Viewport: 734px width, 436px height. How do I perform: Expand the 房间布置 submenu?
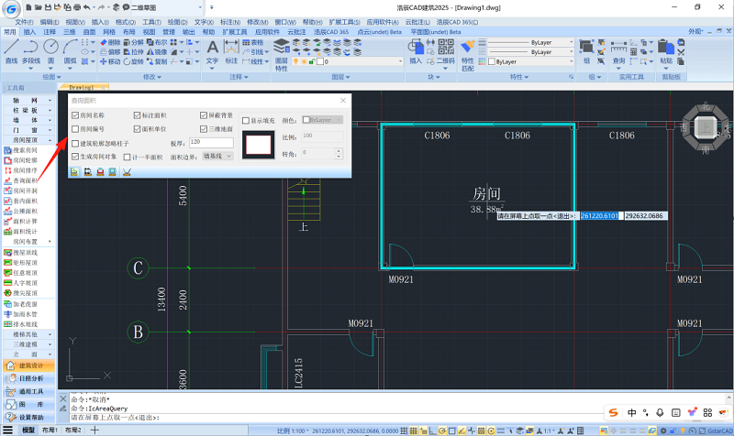pyautogui.click(x=28, y=240)
